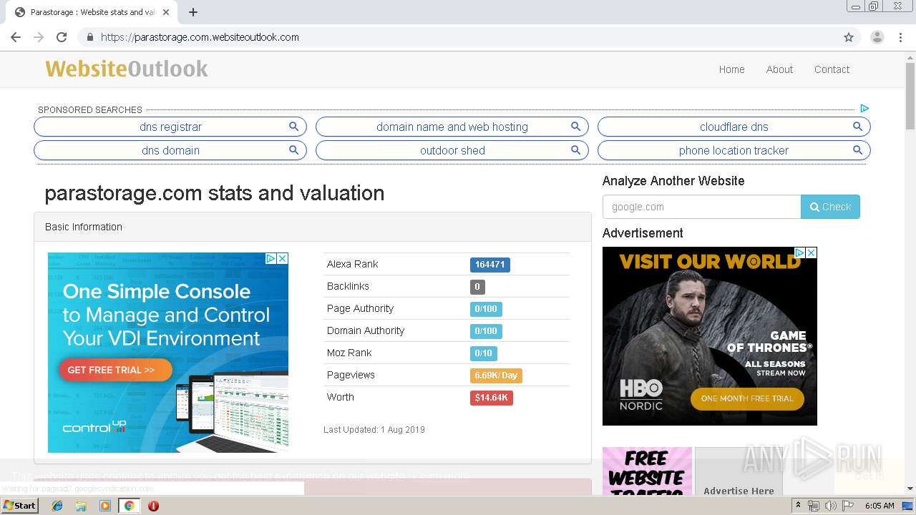The width and height of the screenshot is (916, 515).
Task: Open the Contact nav link
Action: [832, 69]
